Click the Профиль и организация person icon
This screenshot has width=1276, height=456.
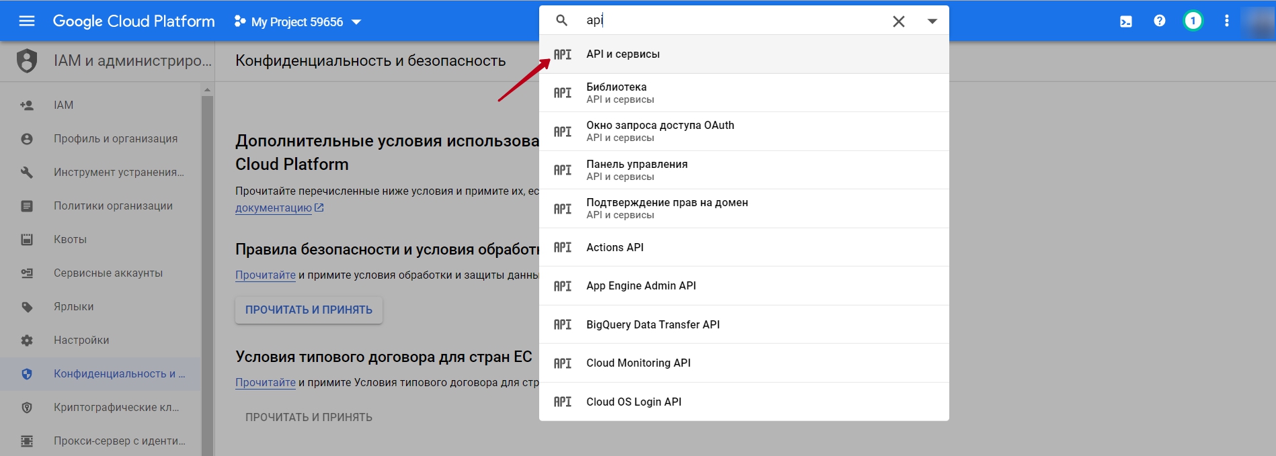coord(27,139)
